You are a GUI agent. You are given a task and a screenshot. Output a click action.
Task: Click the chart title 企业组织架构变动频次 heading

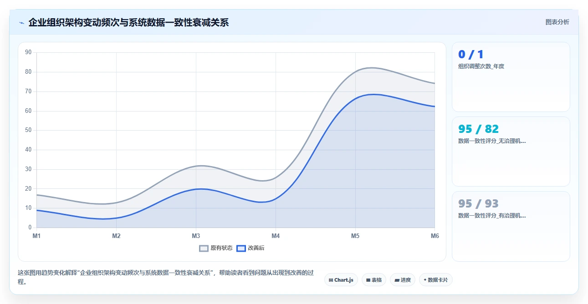pos(128,22)
